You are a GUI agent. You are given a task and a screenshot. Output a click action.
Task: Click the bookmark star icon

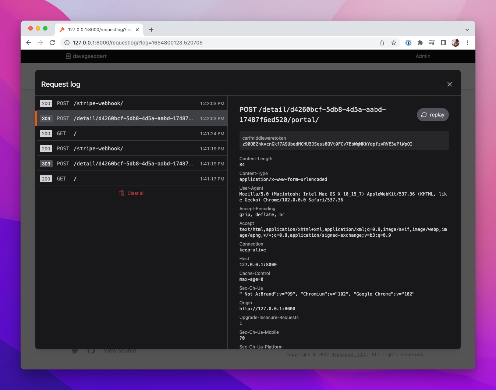394,43
